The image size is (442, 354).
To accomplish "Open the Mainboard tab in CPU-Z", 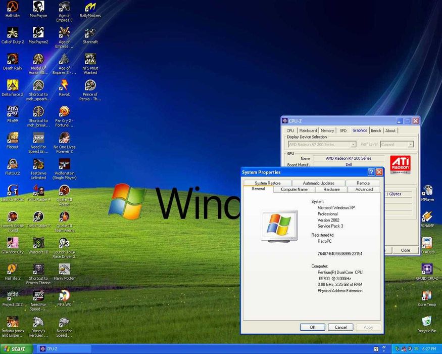I will click(308, 130).
